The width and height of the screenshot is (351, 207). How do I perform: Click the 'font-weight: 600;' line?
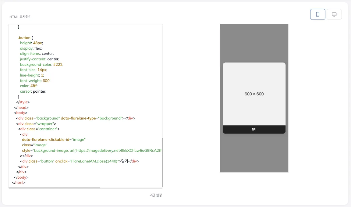click(35, 81)
